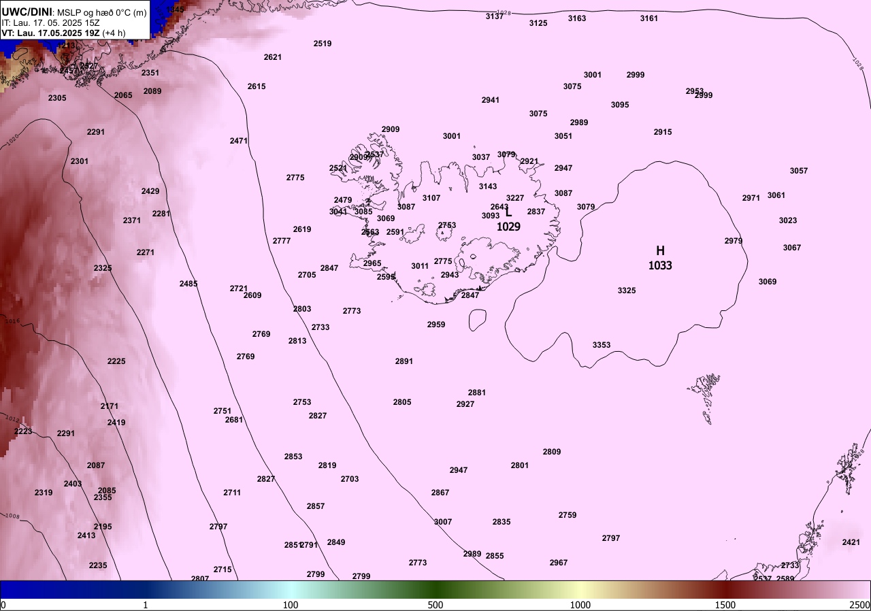Select the 3107 value over Iceland
Image resolution: width=871 pixels, height=611 pixels.
click(431, 198)
